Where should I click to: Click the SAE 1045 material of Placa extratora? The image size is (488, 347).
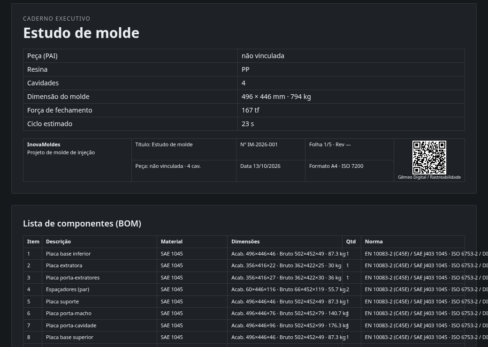[x=172, y=265]
